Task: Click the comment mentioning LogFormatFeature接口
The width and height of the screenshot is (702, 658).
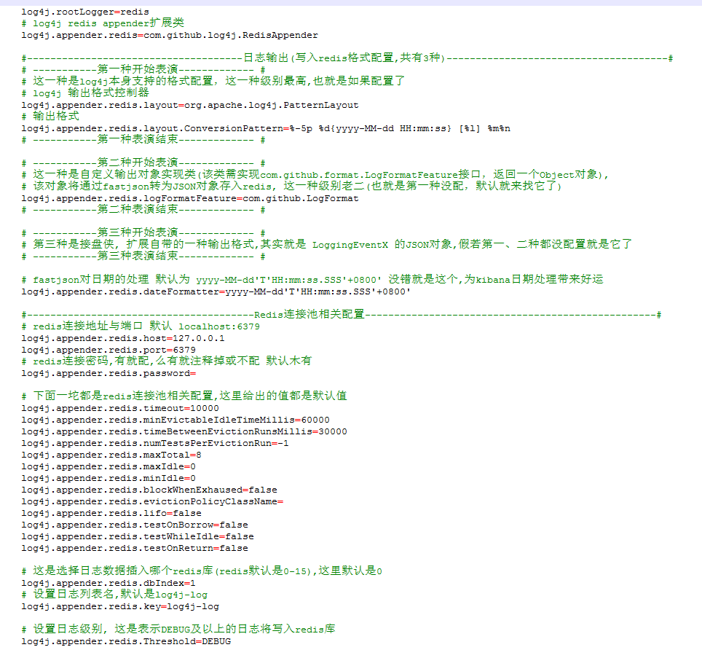Action: (x=315, y=174)
